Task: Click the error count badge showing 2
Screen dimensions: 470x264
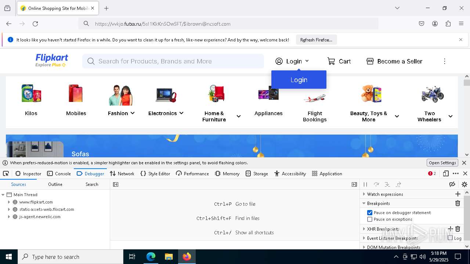Action: pos(432,173)
